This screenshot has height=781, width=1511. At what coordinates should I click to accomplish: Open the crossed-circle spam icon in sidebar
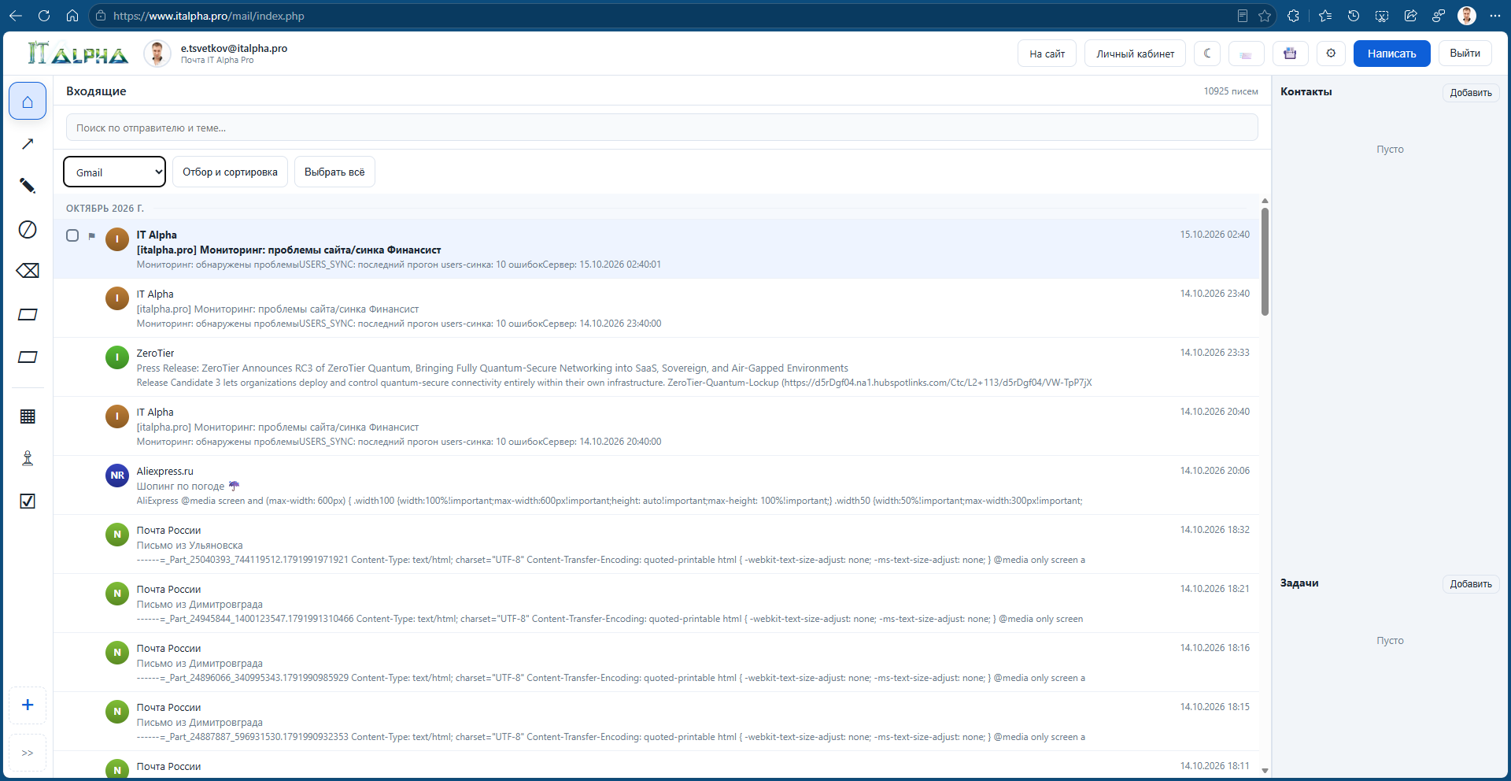[28, 229]
